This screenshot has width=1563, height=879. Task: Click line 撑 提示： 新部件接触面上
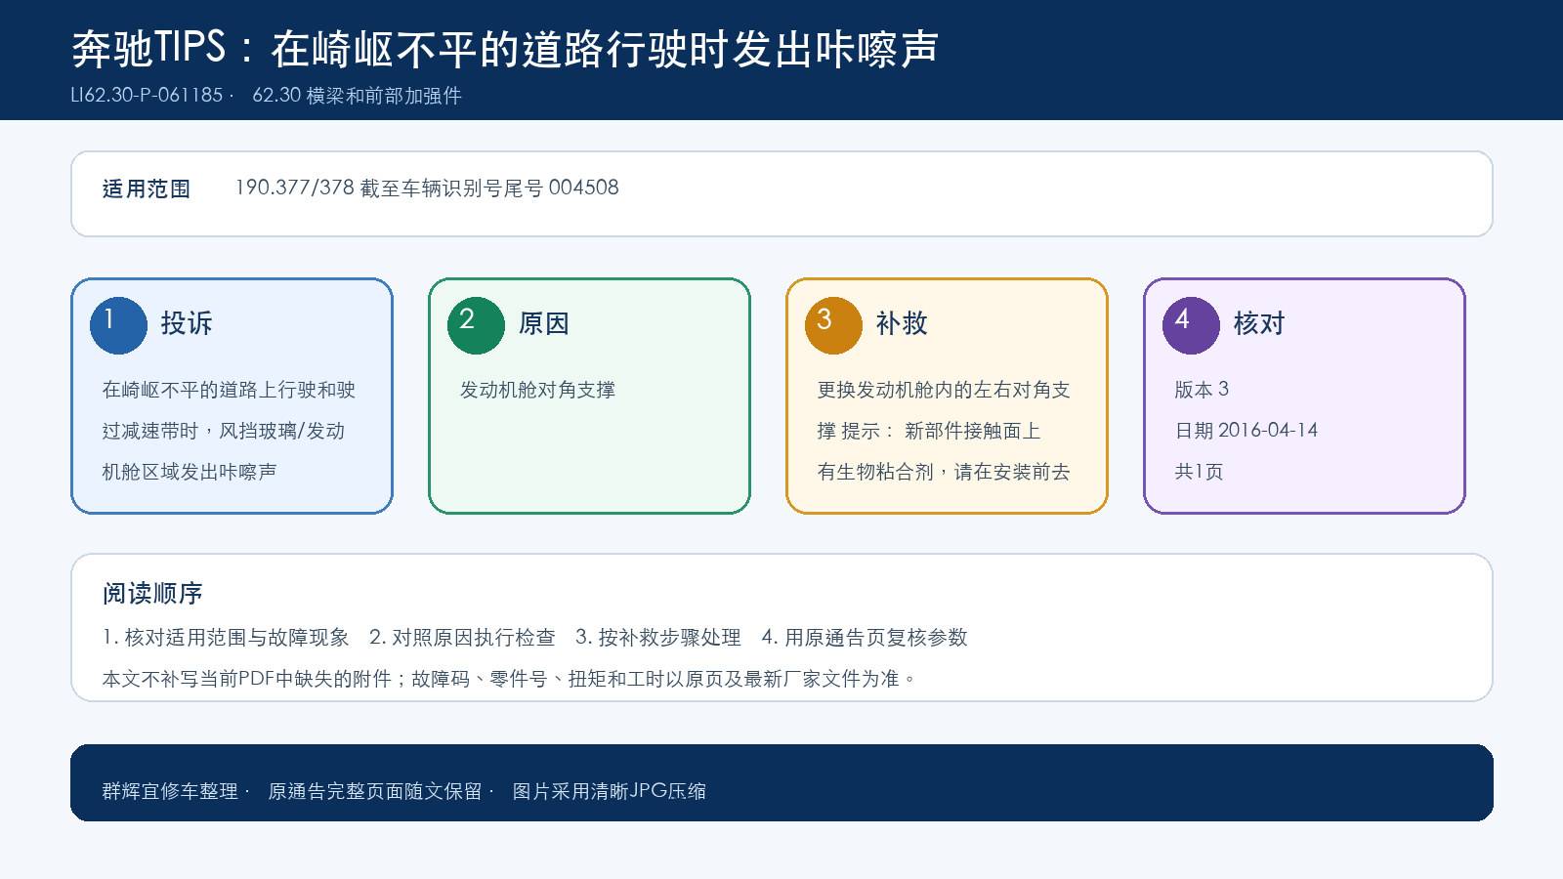pyautogui.click(x=929, y=431)
